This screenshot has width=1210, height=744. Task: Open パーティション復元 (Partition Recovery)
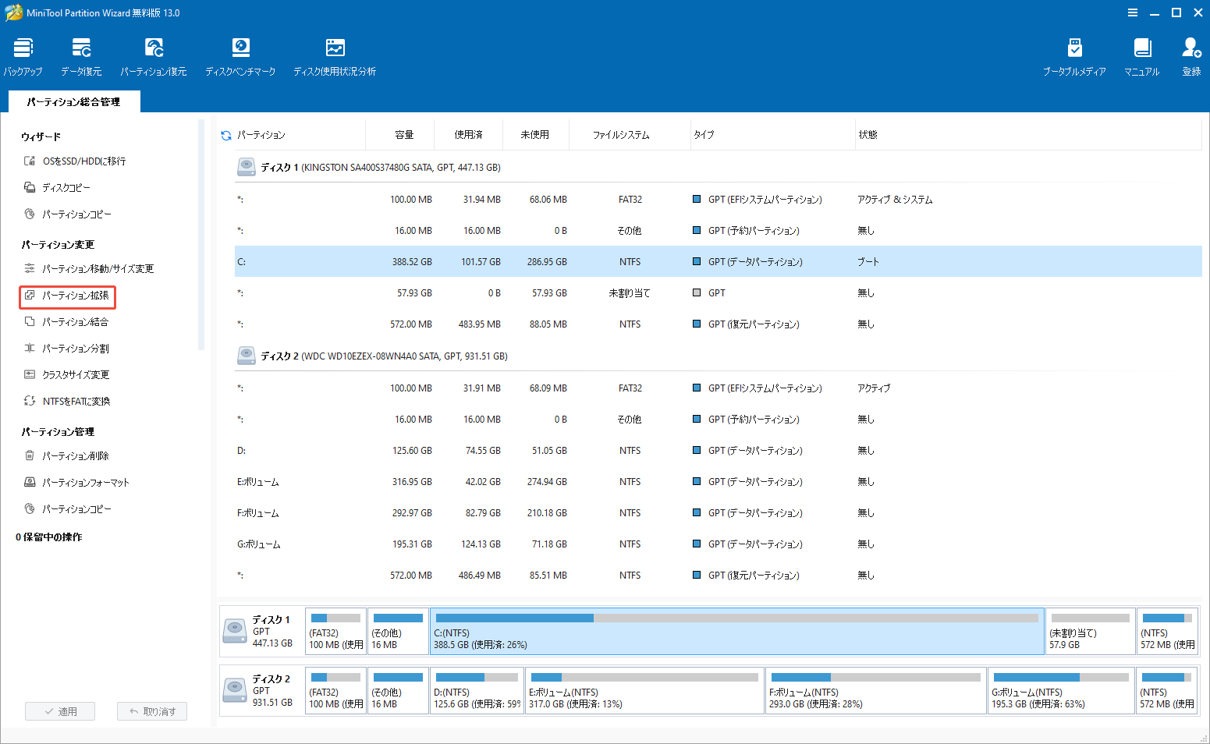[x=154, y=55]
